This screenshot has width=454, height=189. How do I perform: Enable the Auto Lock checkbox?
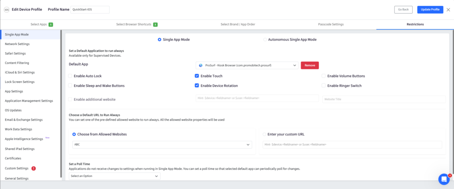pyautogui.click(x=70, y=76)
